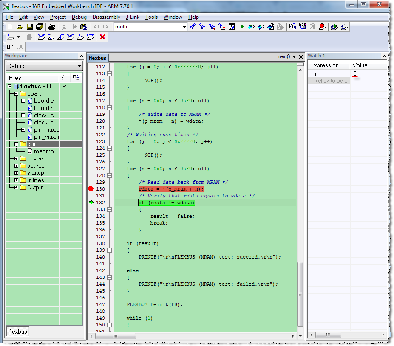Collapse the code fold at line 139
Image resolution: width=394 pixels, height=346 pixels.
pos(109,250)
